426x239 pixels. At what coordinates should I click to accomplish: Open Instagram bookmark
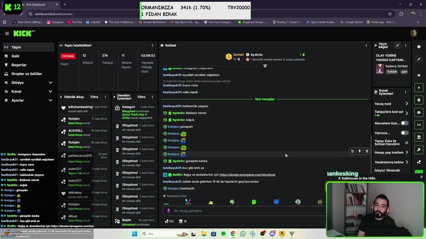[x=55, y=22]
